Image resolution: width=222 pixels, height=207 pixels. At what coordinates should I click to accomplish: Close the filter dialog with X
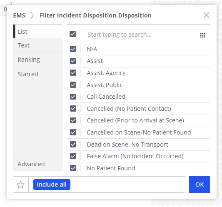[206, 15]
